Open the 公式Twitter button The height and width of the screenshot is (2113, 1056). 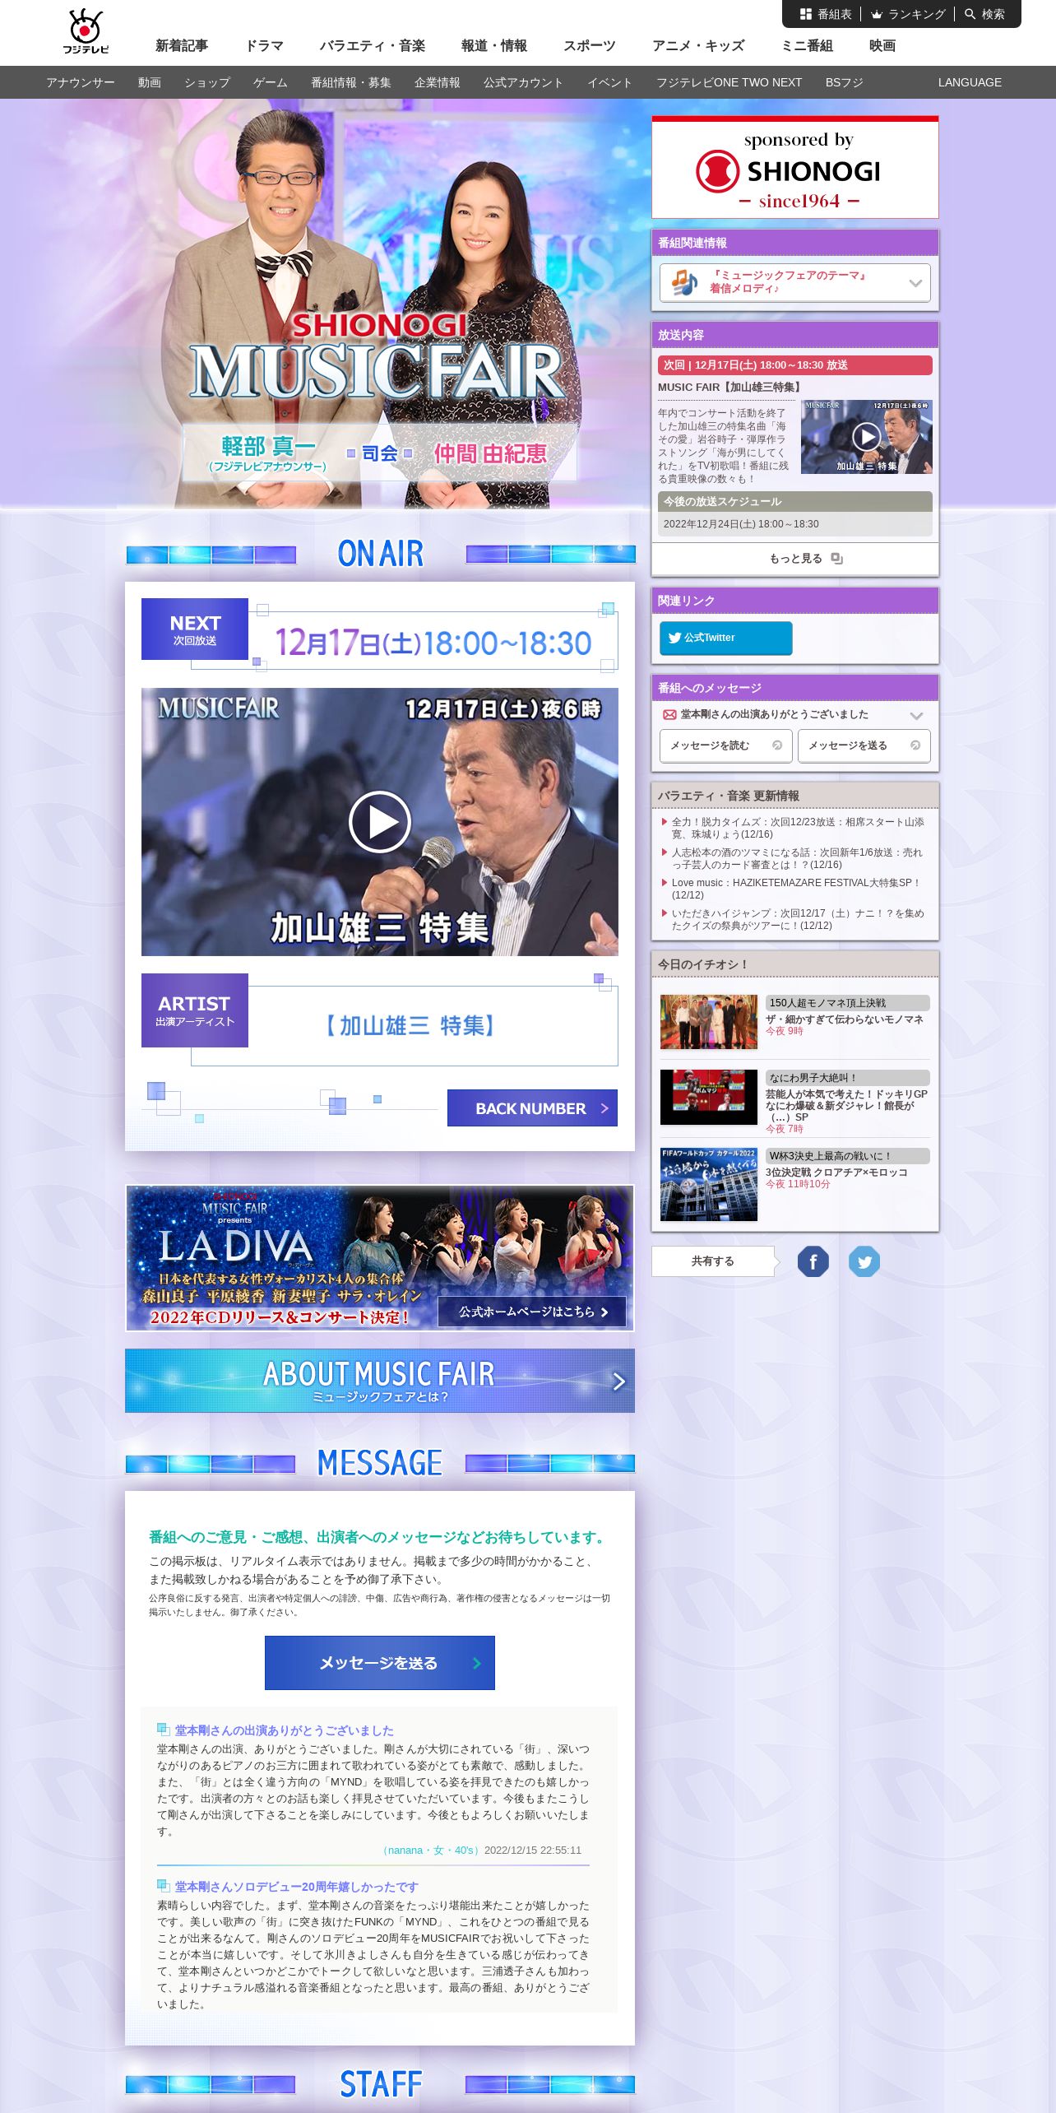click(725, 638)
